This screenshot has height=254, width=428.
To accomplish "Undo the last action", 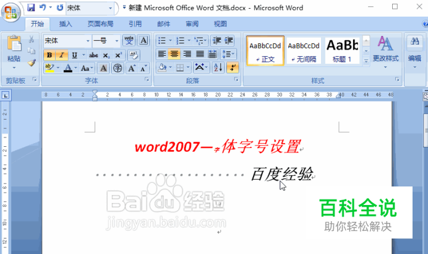I will click(x=43, y=7).
